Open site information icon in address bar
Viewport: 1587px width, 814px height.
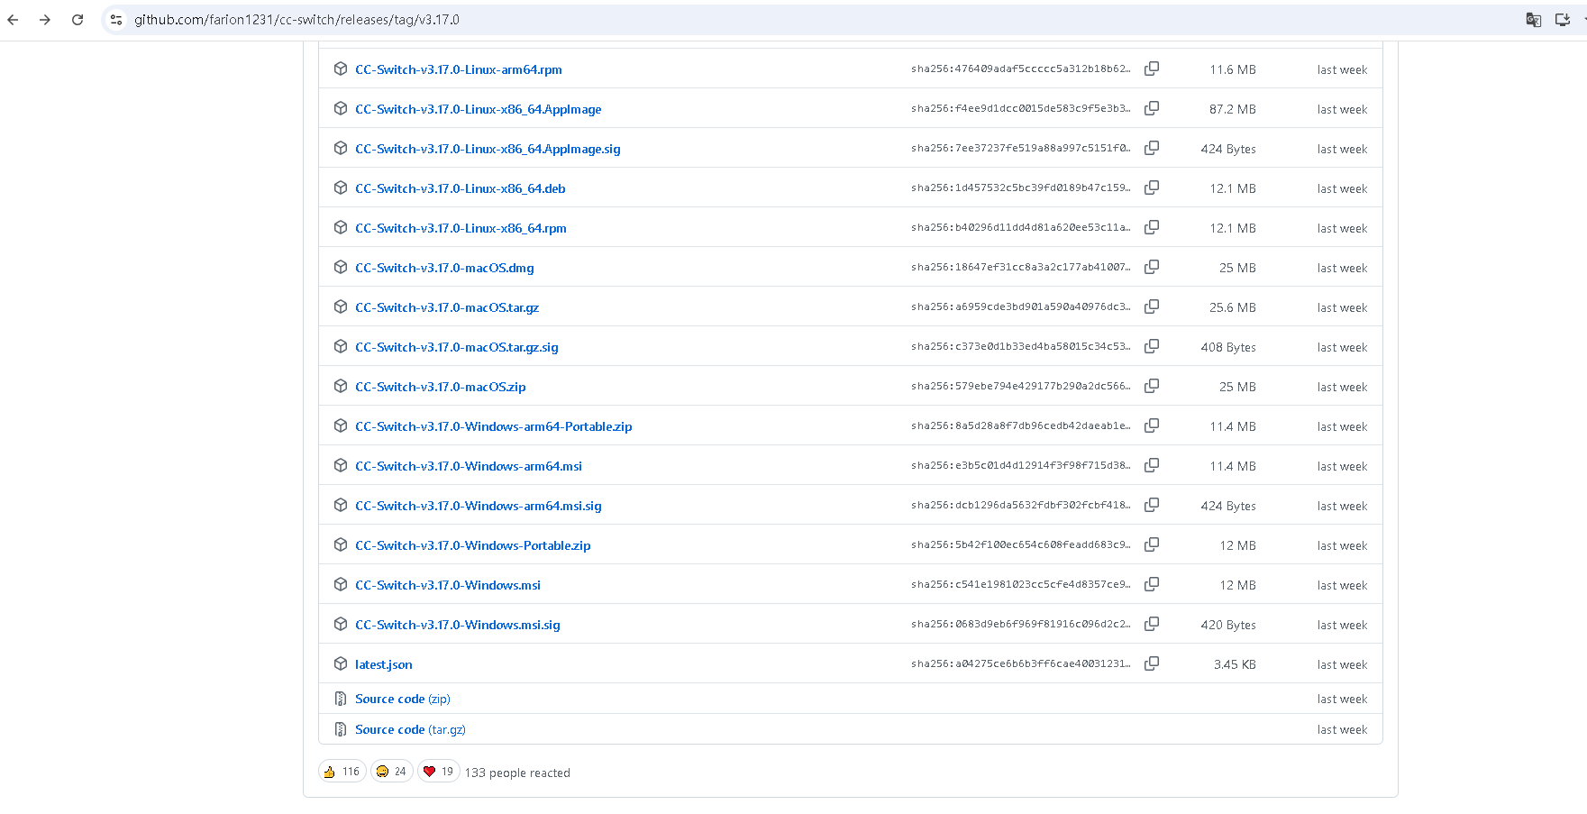[116, 20]
